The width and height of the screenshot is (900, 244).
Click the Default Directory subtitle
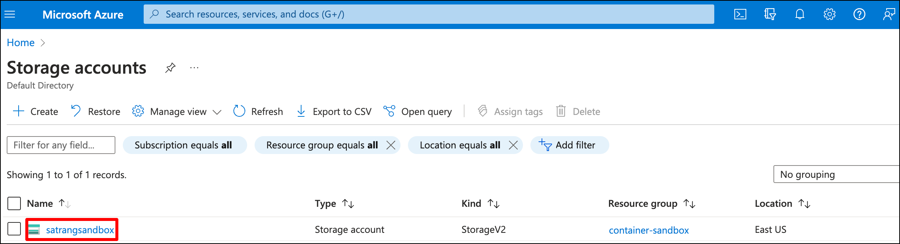[40, 86]
